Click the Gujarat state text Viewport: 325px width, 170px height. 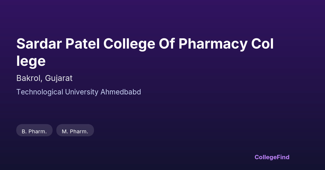click(59, 78)
